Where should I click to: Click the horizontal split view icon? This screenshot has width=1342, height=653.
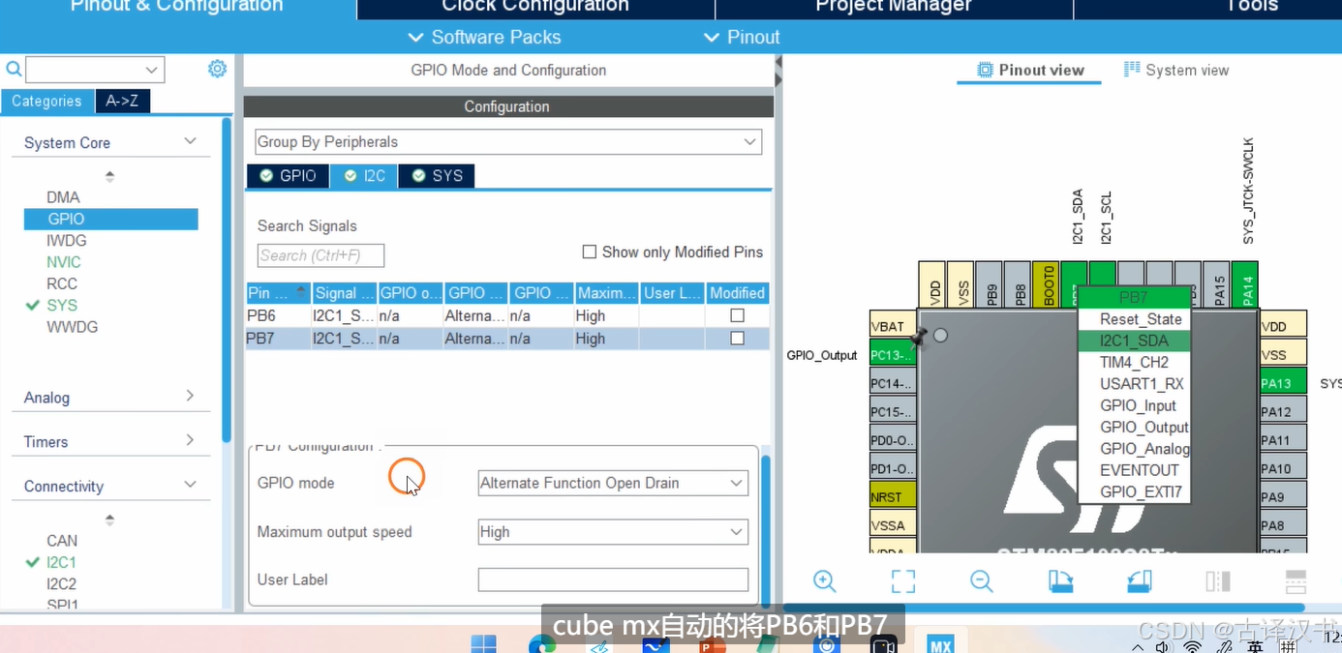1218,580
